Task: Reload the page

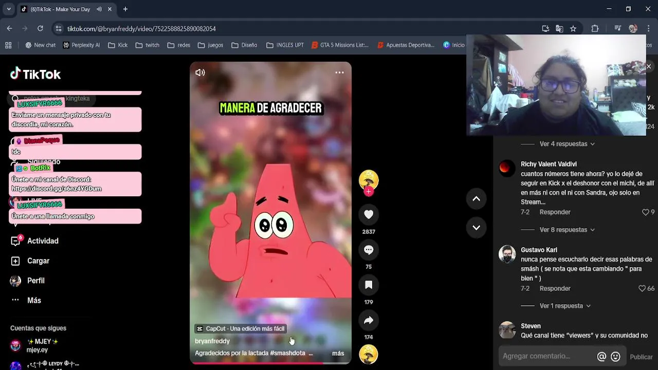Action: (x=40, y=29)
